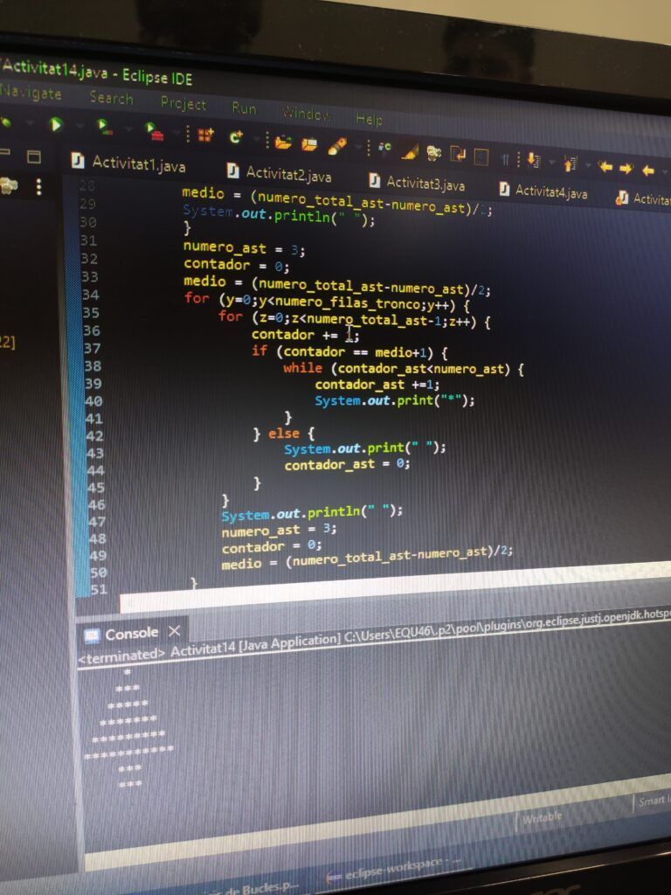
Task: Click the Coverage launch icon
Action: tap(105, 127)
